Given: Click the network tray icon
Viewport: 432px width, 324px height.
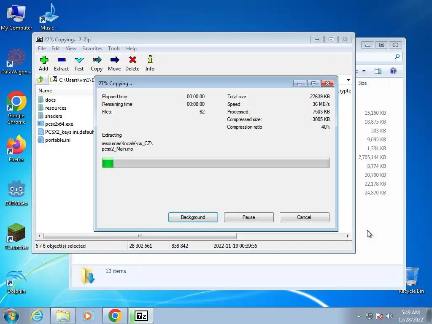Looking at the screenshot, I should [x=369, y=316].
